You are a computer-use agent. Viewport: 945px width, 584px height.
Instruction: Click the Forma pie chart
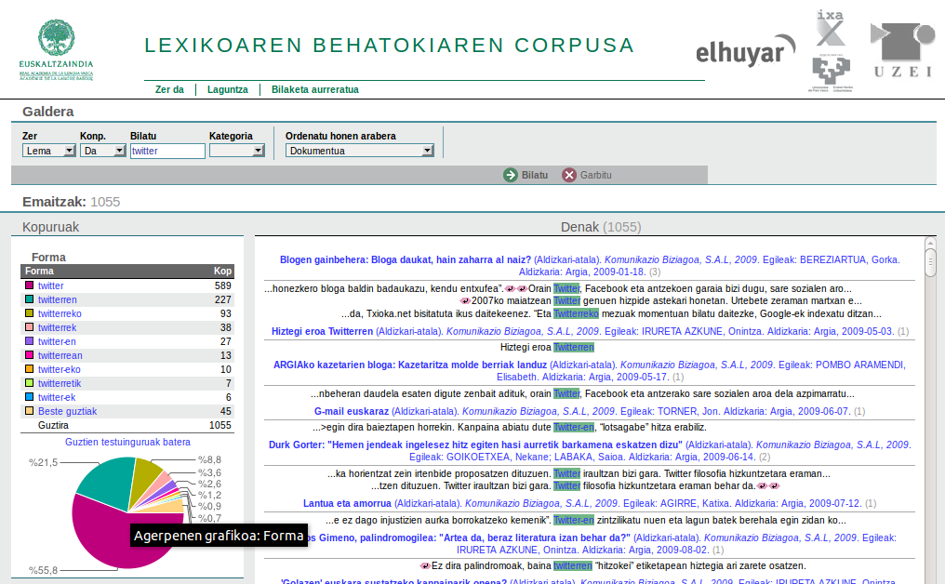click(127, 512)
